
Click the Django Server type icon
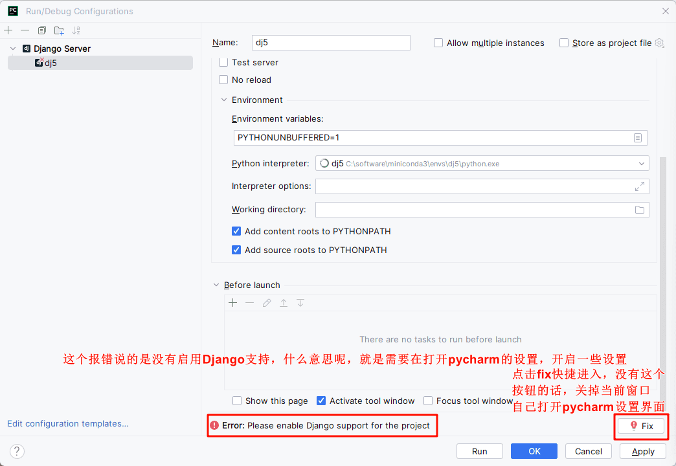click(27, 49)
